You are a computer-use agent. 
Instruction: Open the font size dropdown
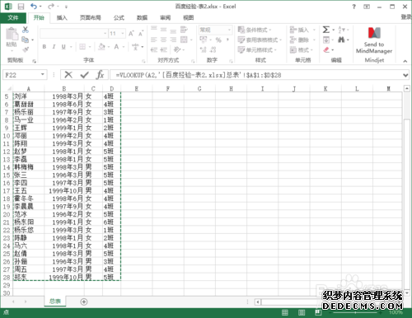(123, 34)
